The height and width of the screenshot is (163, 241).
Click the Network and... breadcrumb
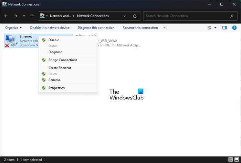(x=60, y=16)
